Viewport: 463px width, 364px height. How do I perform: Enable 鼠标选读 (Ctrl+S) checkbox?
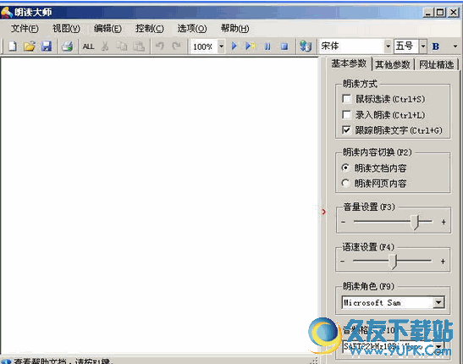click(x=346, y=98)
